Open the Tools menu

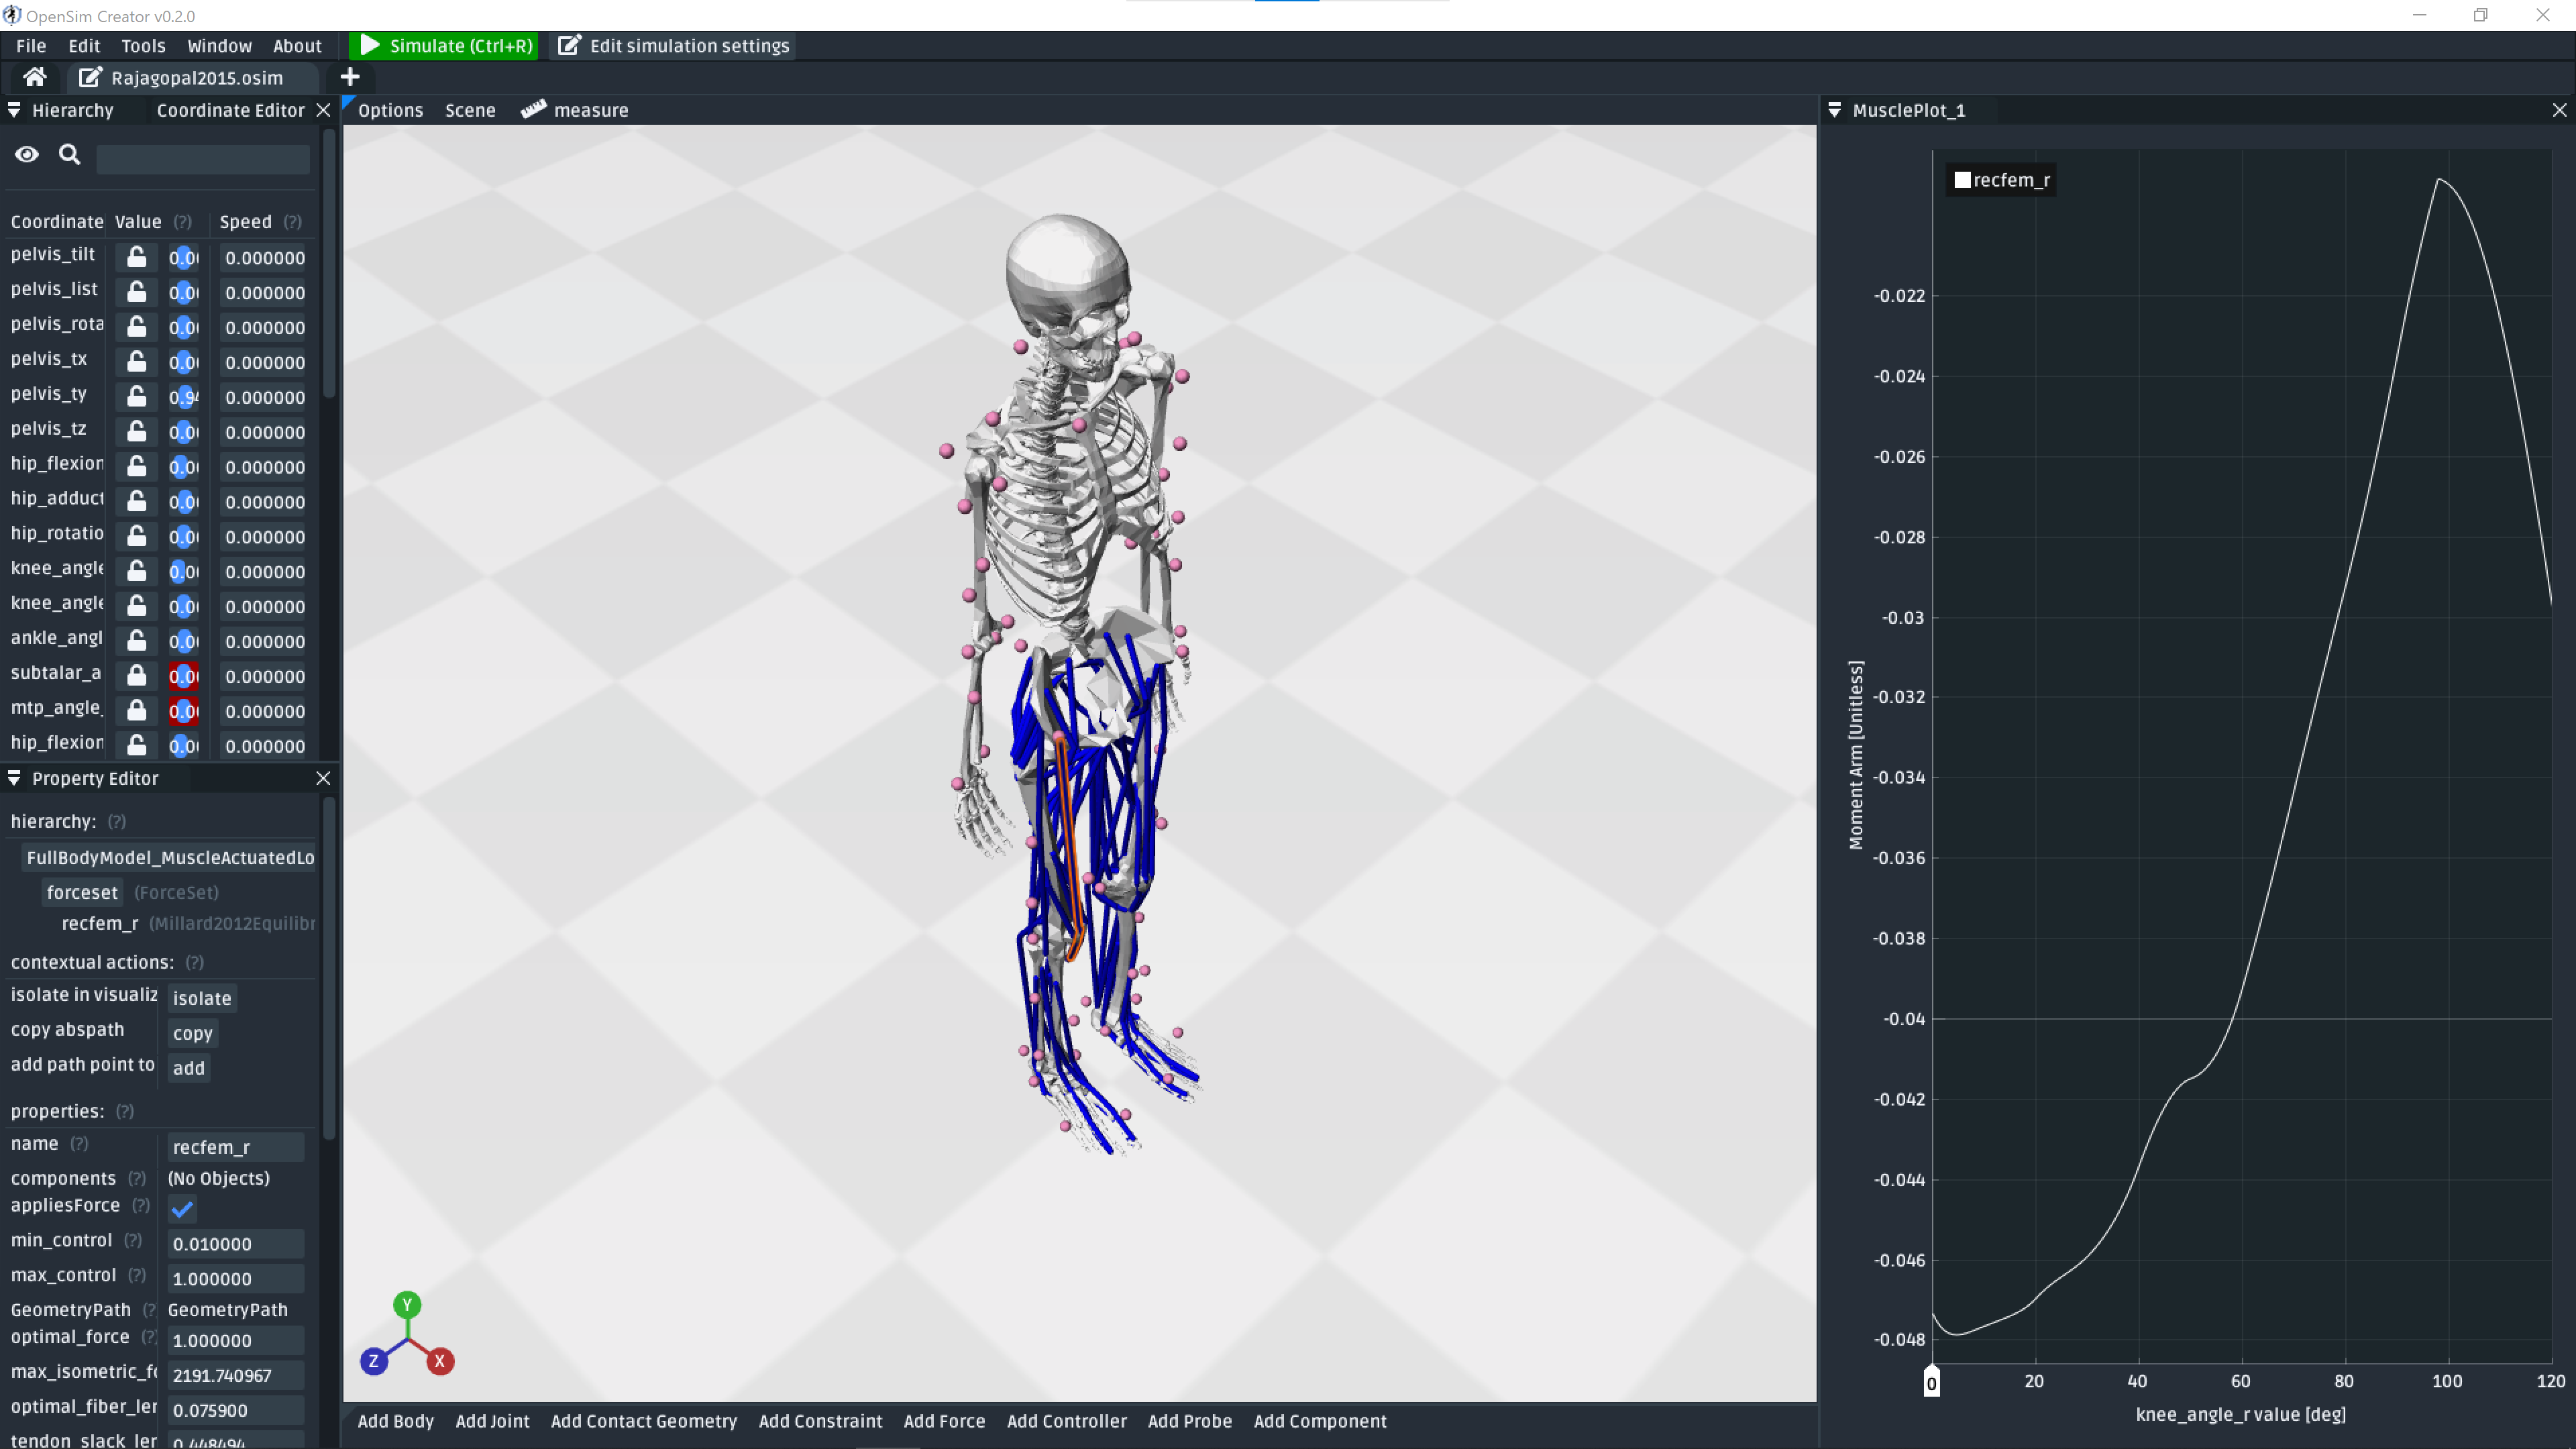pyautogui.click(x=143, y=45)
